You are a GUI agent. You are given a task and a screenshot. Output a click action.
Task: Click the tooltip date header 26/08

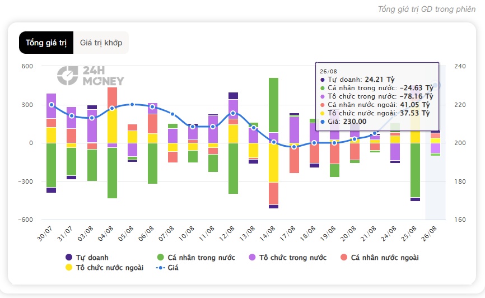[329, 72]
